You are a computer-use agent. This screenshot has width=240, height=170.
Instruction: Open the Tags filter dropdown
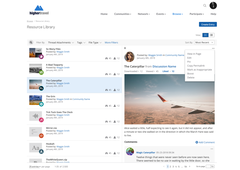(81, 42)
